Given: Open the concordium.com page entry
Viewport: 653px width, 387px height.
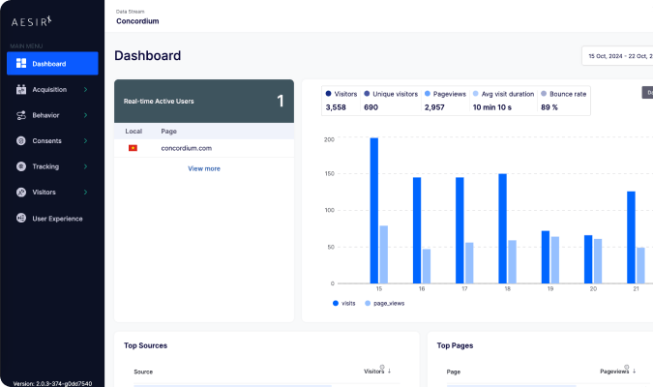Looking at the screenshot, I should (x=186, y=148).
